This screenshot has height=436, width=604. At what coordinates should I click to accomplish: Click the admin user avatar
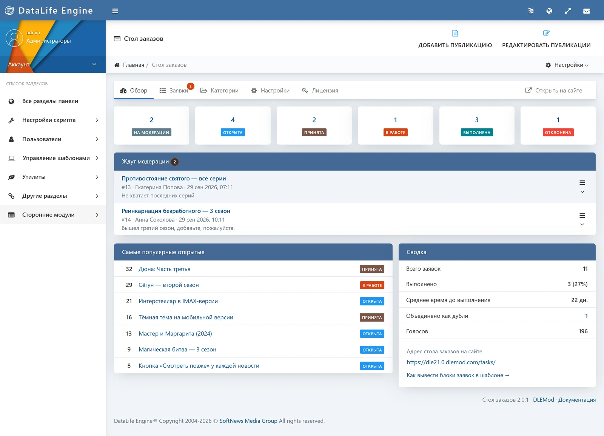point(14,38)
